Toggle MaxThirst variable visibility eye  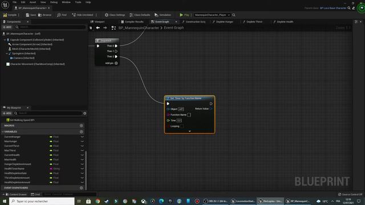click(x=82, y=150)
